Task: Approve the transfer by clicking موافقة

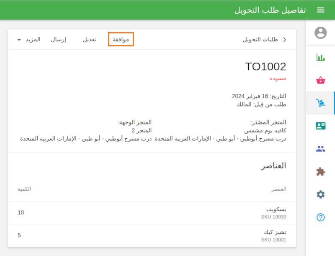Action: [121, 39]
